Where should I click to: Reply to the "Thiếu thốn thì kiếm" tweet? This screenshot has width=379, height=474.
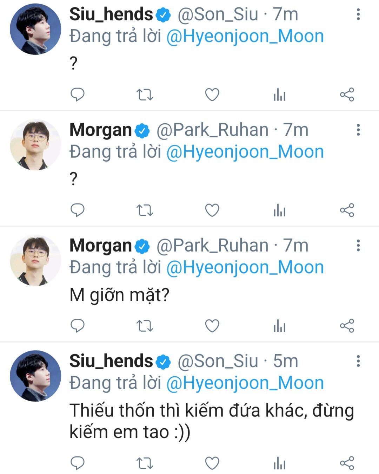coord(78,463)
